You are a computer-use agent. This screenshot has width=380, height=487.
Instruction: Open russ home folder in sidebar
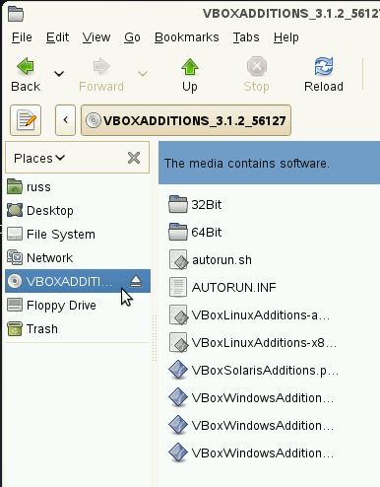coord(78,187)
